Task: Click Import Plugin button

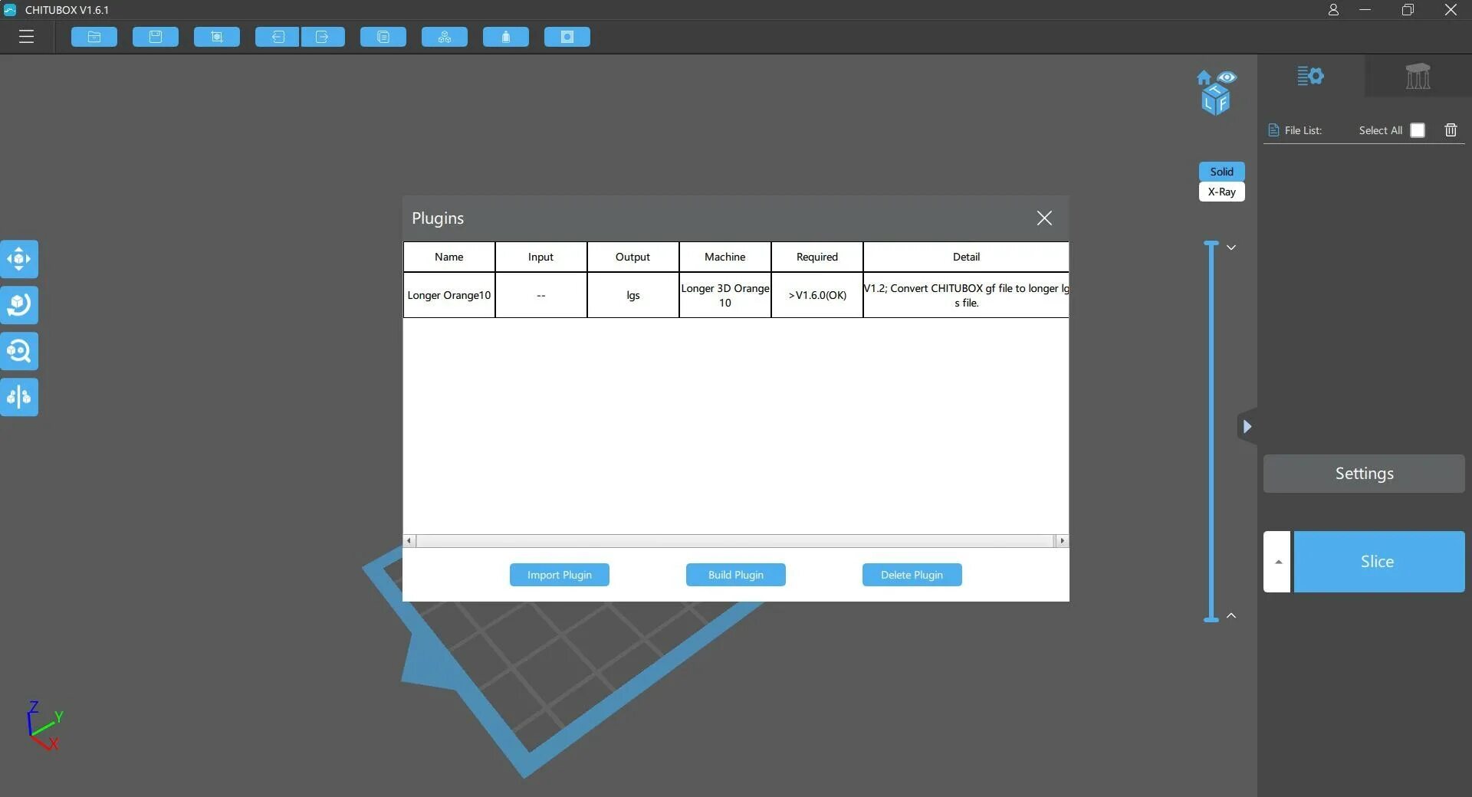Action: tap(560, 575)
